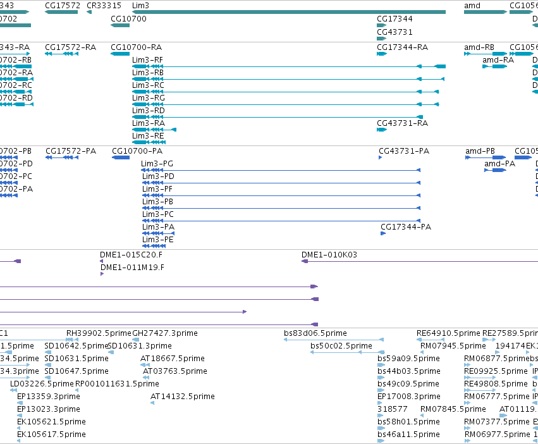The width and height of the screenshot is (538, 444).
Task: Select clone DME1-015C20.F
Action: click(131, 254)
